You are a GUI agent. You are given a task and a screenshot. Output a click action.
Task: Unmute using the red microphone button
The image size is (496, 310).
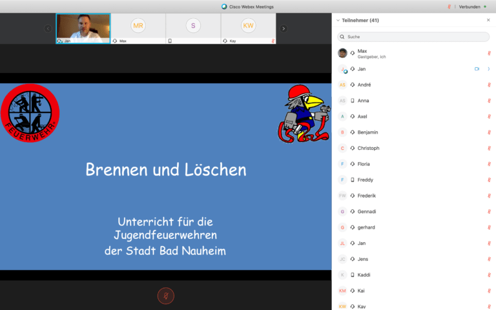166,296
